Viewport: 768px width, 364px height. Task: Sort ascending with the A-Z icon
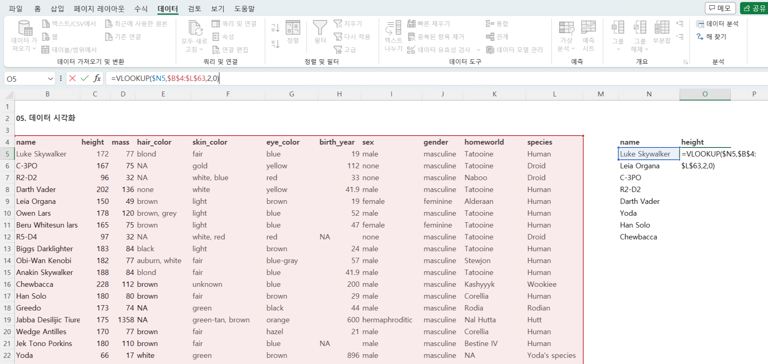(276, 28)
